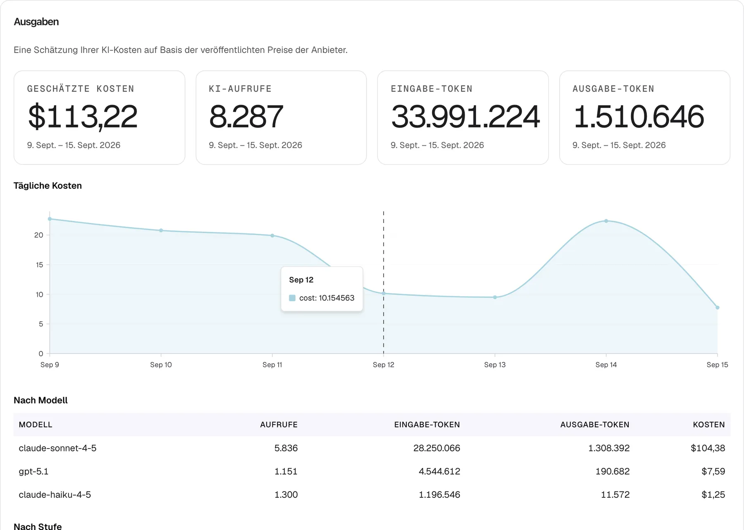
Task: Click the Sep 10 data point on chart
Action: pyautogui.click(x=161, y=230)
